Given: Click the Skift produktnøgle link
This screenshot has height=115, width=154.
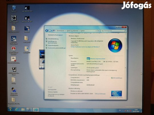Looking at the screenshot, I should pos(100,94).
